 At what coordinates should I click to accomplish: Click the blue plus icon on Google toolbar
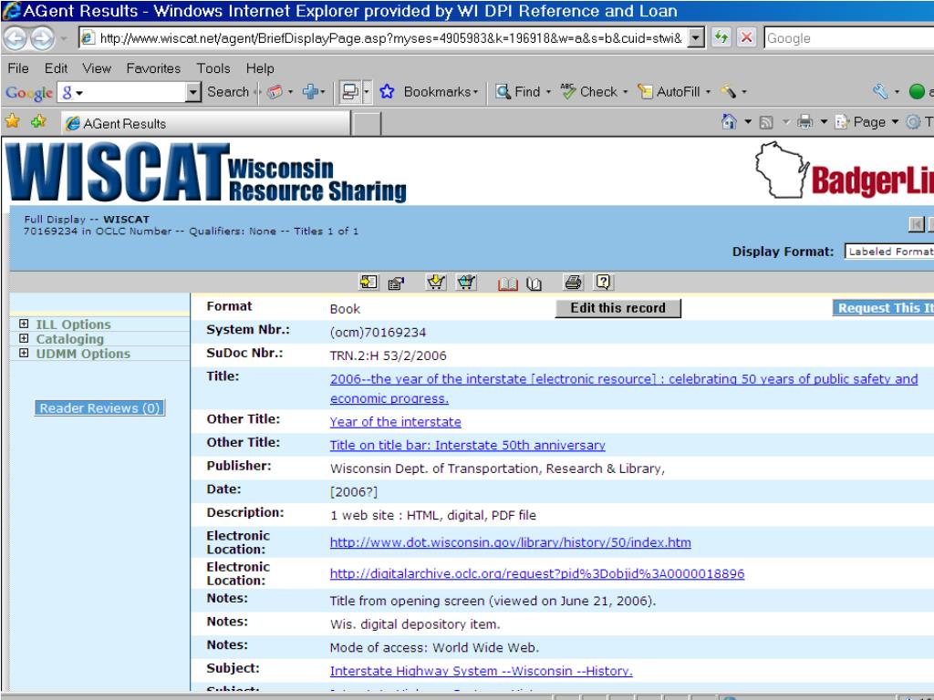click(x=310, y=92)
